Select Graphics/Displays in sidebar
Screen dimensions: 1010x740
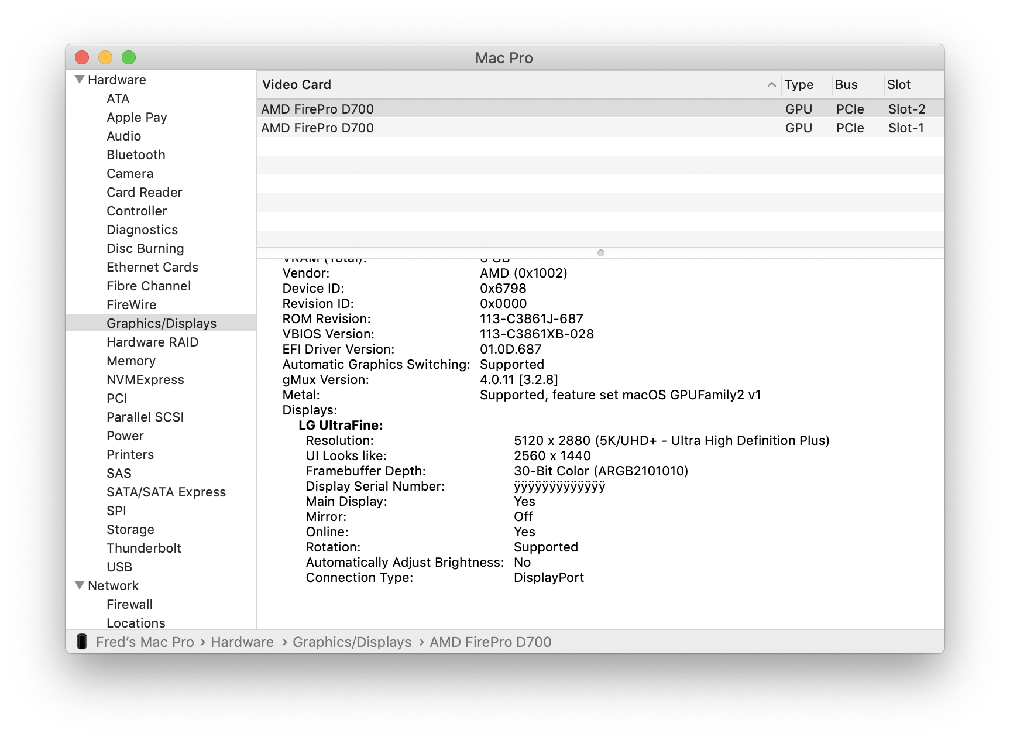(161, 323)
